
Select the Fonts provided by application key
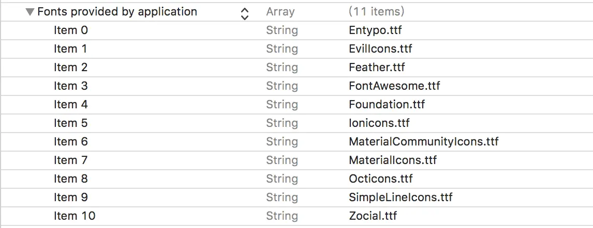[117, 12]
